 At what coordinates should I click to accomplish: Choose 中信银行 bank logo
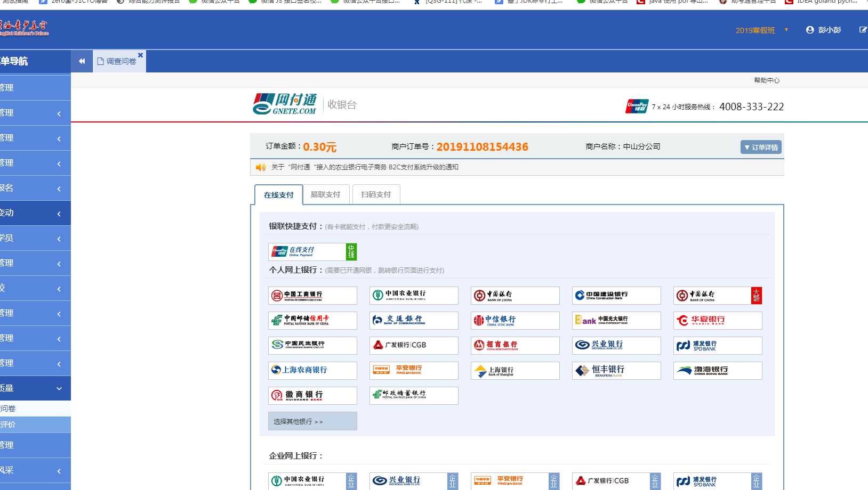click(x=515, y=321)
